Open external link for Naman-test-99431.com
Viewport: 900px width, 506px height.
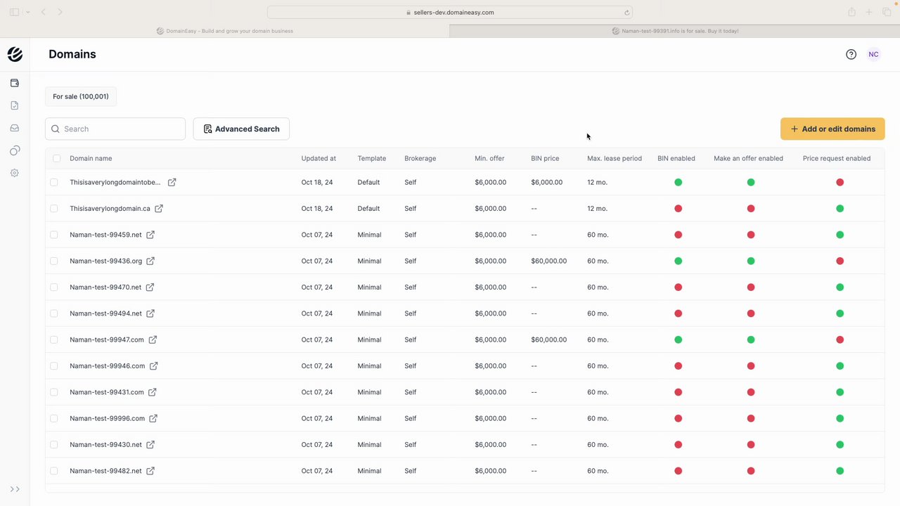click(x=152, y=392)
